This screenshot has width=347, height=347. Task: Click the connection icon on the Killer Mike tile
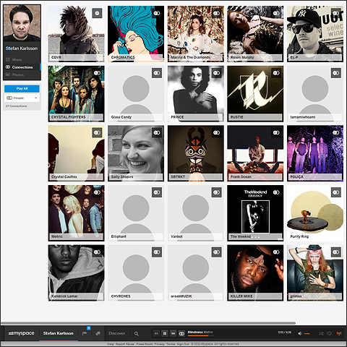[x=276, y=252]
